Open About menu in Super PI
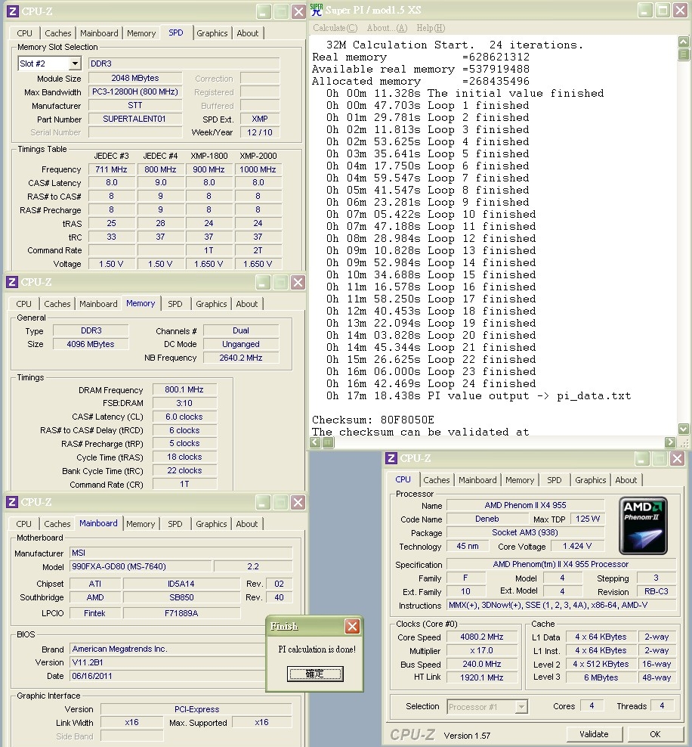The width and height of the screenshot is (692, 747). pyautogui.click(x=387, y=28)
